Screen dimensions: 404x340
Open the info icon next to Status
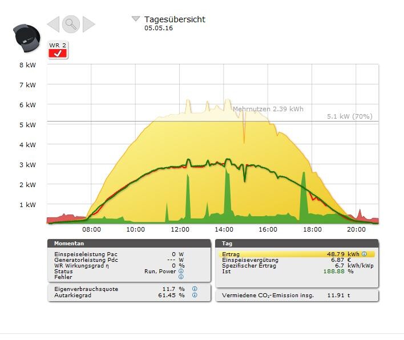[181, 272]
